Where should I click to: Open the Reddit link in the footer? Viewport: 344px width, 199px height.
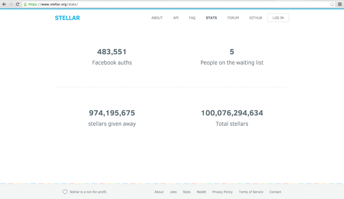point(201,192)
